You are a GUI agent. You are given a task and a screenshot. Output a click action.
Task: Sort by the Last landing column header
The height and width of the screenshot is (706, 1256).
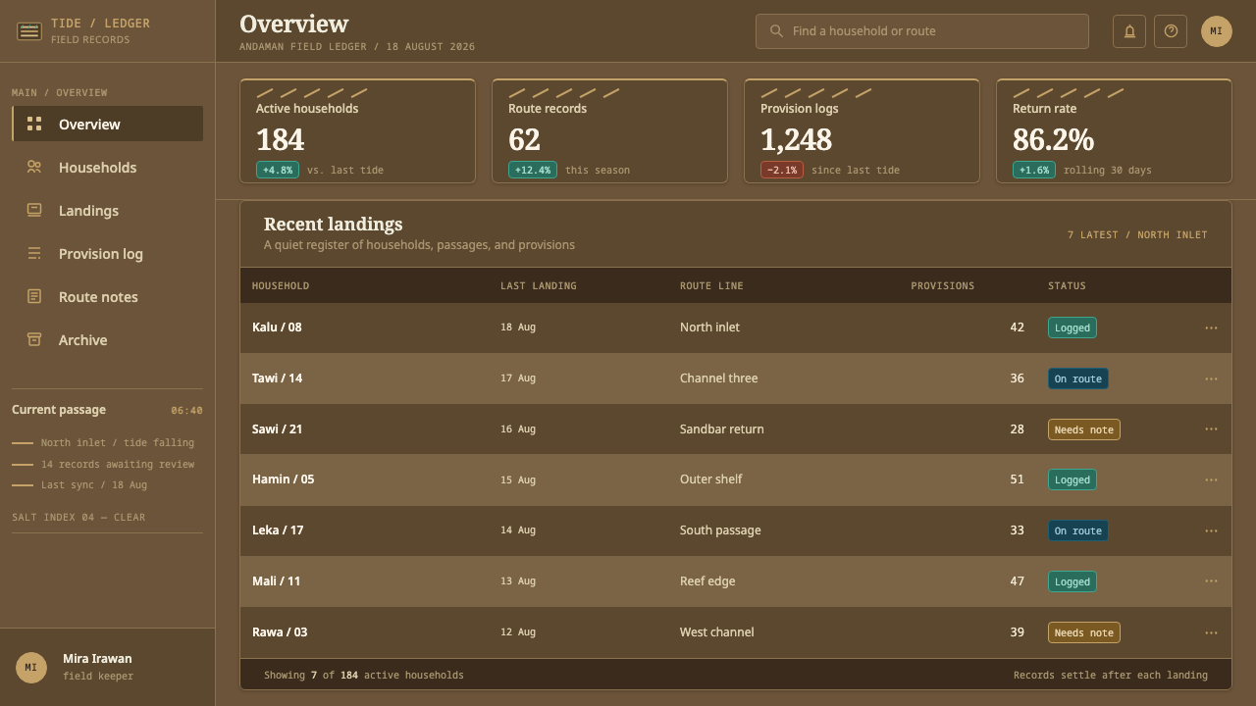539,286
